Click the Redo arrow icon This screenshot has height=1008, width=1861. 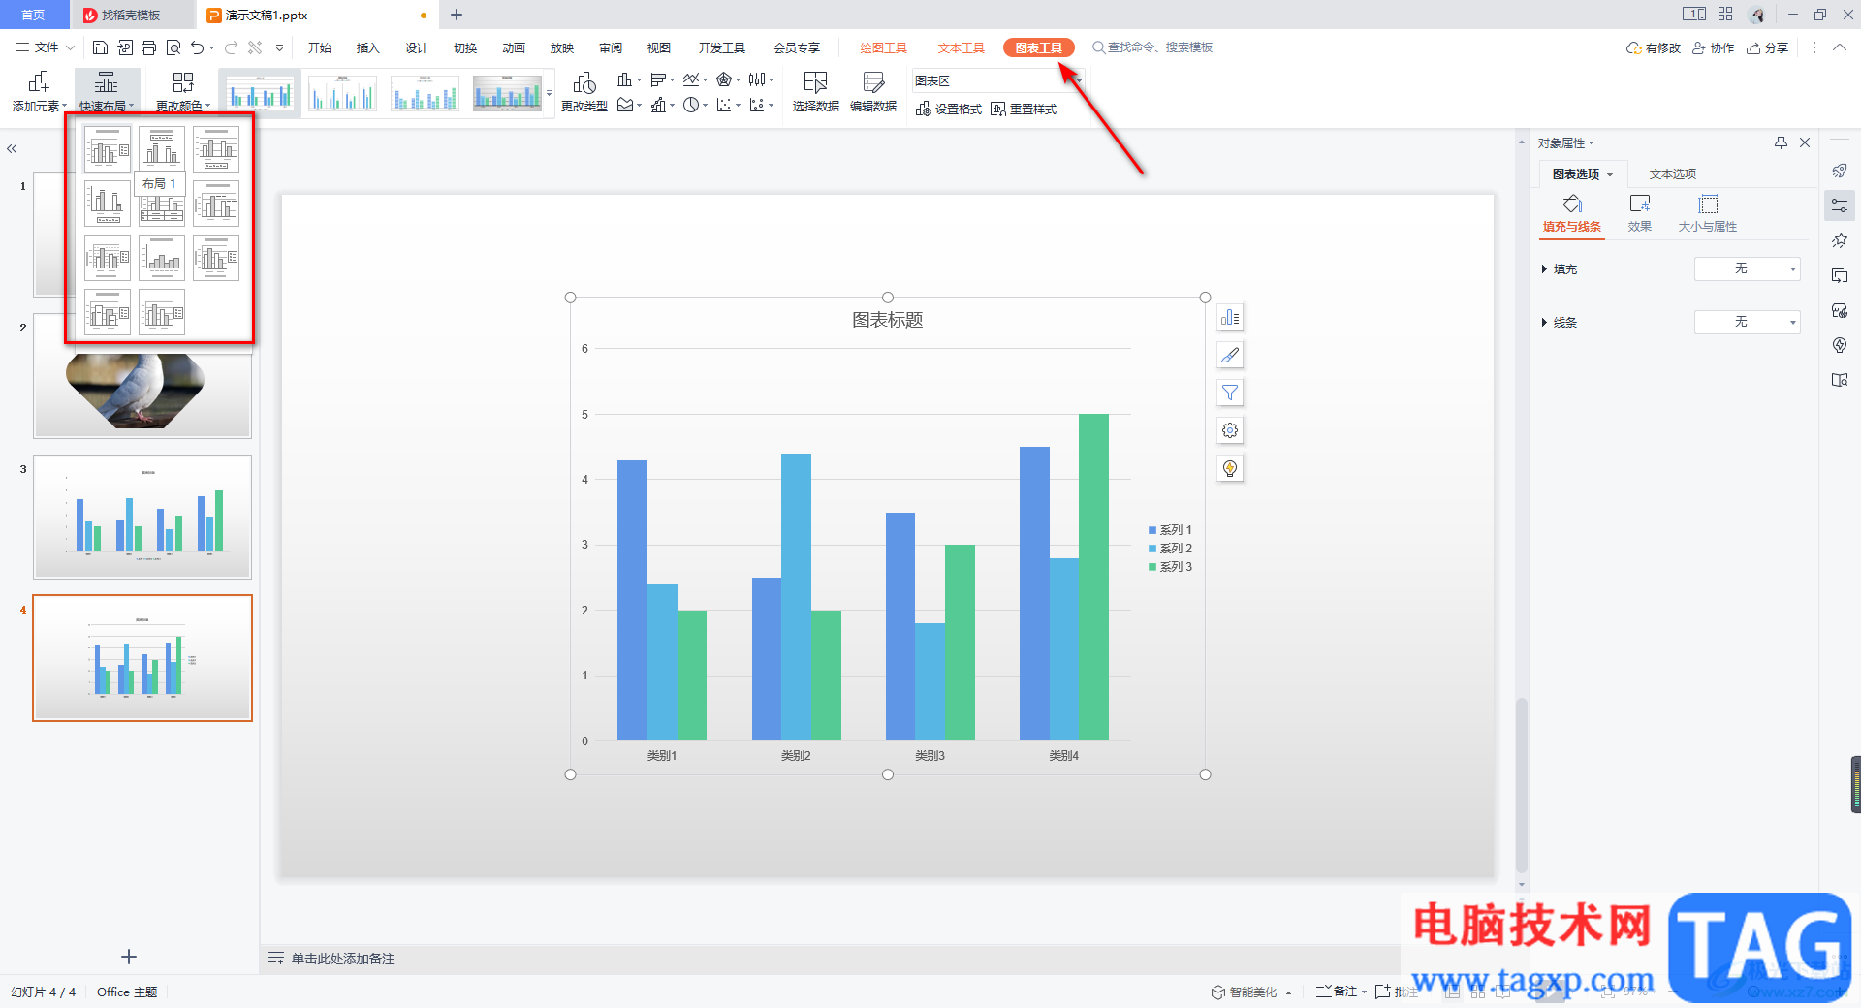[x=231, y=47]
